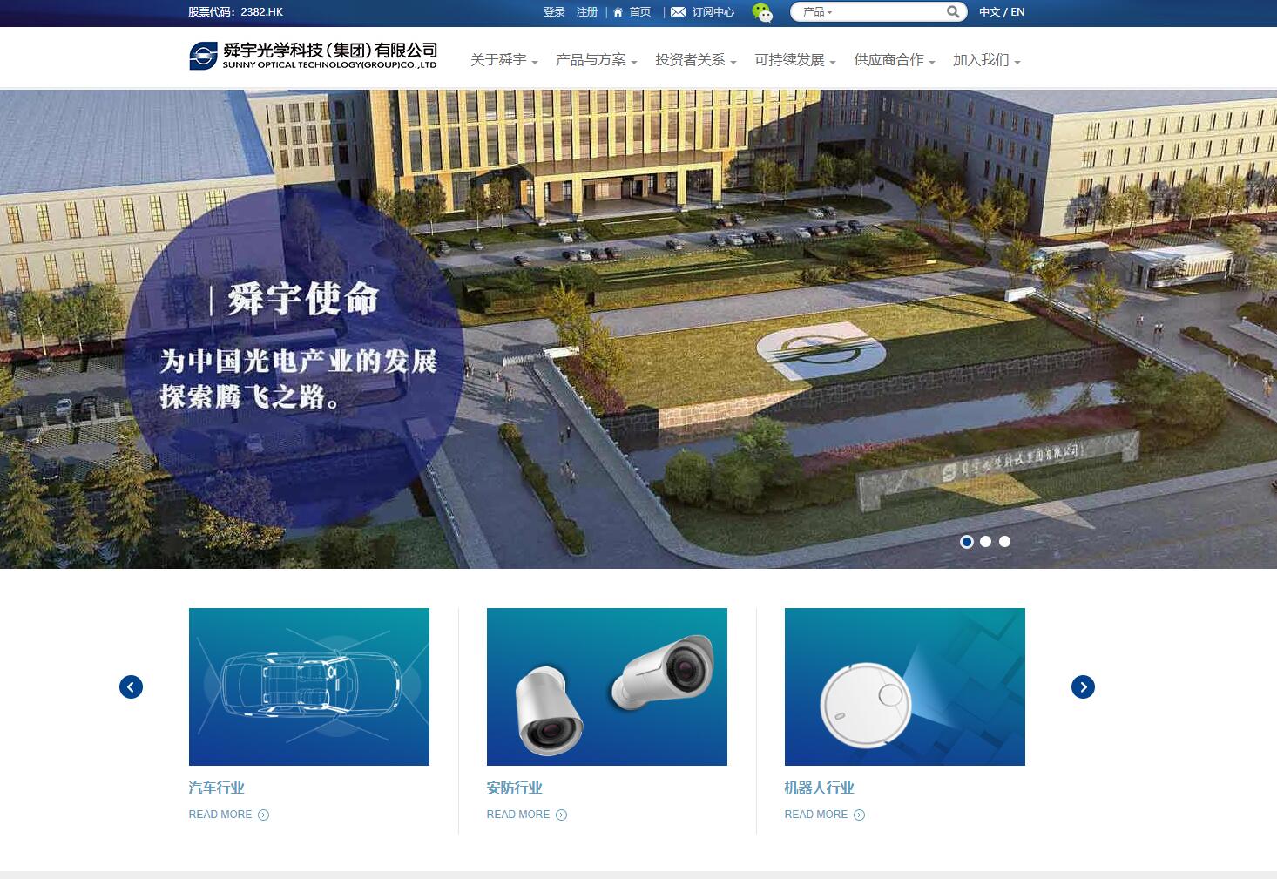Switch language to 中文
The image size is (1277, 879).
[990, 12]
